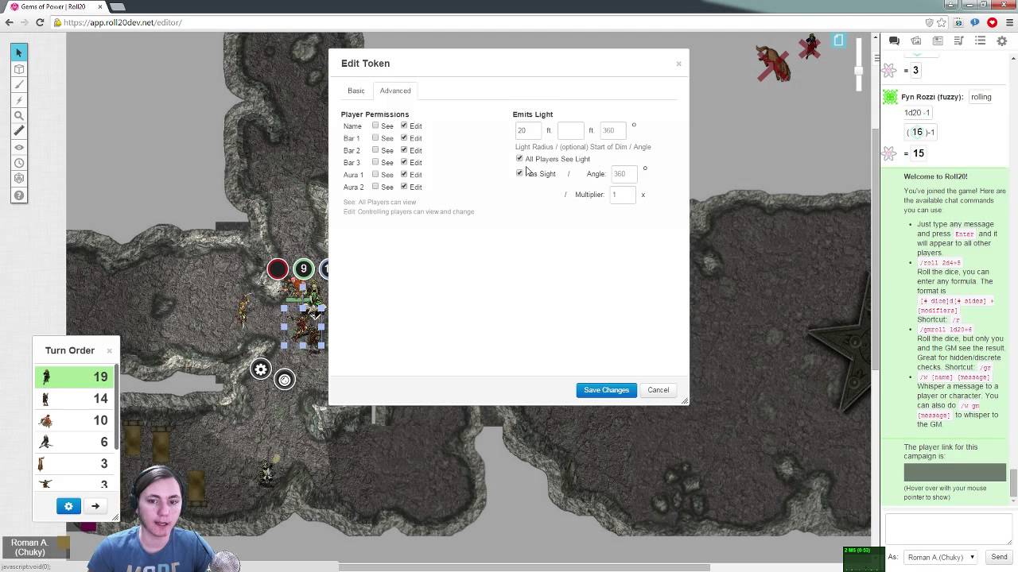The image size is (1018, 572).
Task: Open the speaking As dropdown
Action: 942,557
